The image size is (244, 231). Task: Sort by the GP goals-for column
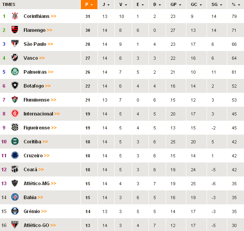175,4
